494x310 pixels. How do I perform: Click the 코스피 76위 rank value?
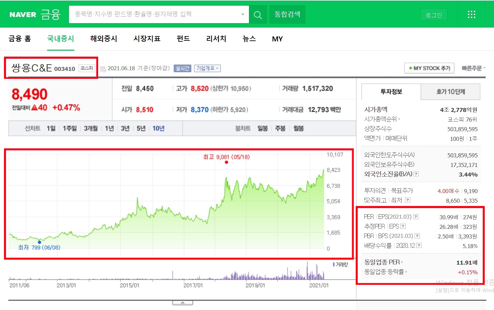(463, 120)
